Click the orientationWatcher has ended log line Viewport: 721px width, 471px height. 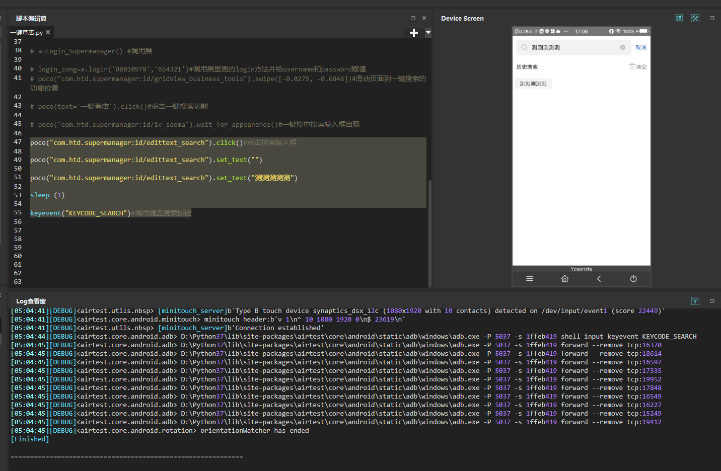point(160,431)
